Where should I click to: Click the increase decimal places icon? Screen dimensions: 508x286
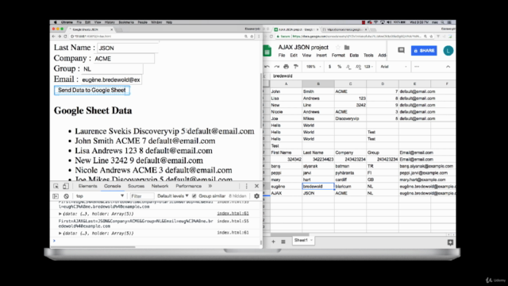(x=358, y=67)
